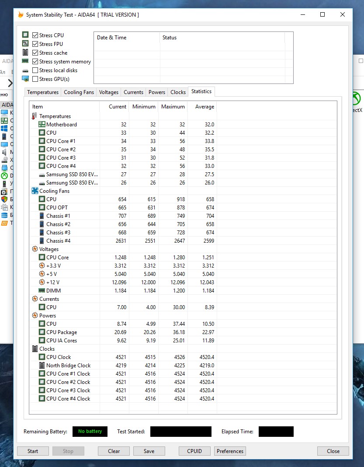Select the CPU Core #2 Clock row label
364x467 pixels.
pos(68,382)
